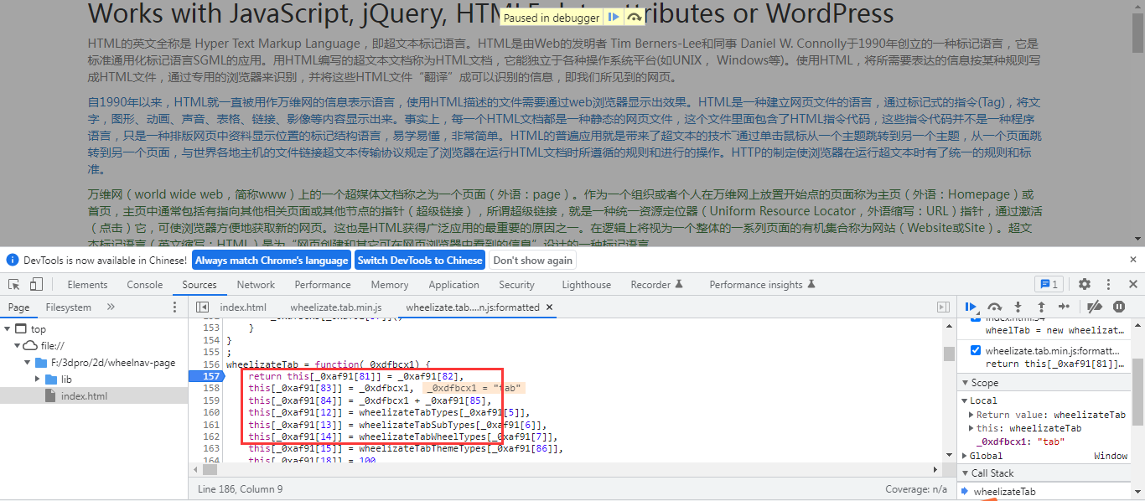Viewport: 1145px width, 501px height.
Task: Open the customize DevTools three-dot menu
Action: pyautogui.click(x=1109, y=285)
